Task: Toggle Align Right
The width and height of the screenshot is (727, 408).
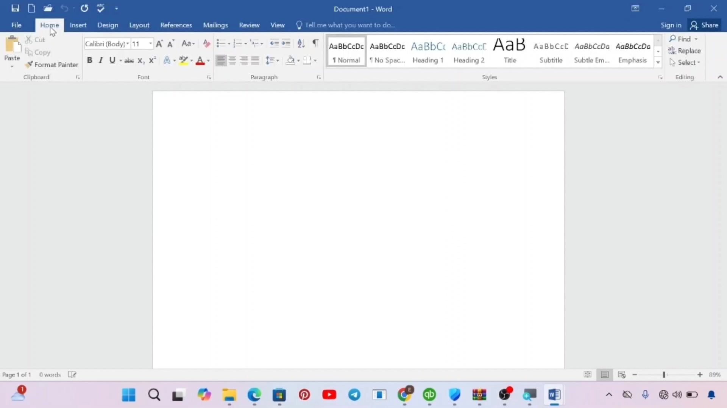Action: point(244,60)
